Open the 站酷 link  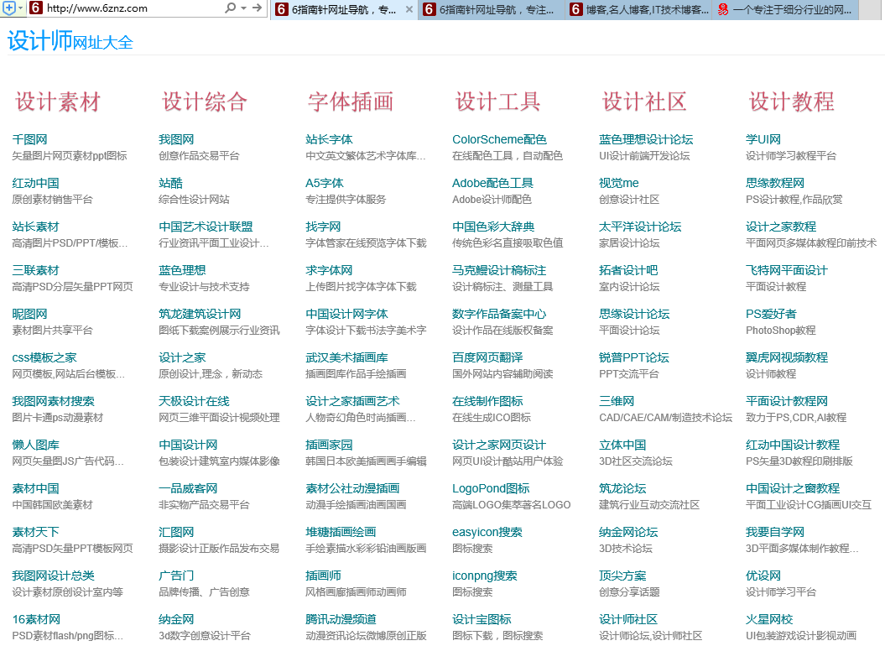coord(170,183)
